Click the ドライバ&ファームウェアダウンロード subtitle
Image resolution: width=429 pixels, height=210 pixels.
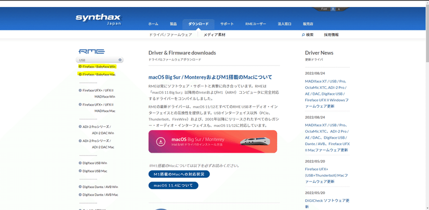175,59
